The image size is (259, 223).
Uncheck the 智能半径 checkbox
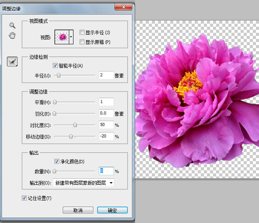55,66
